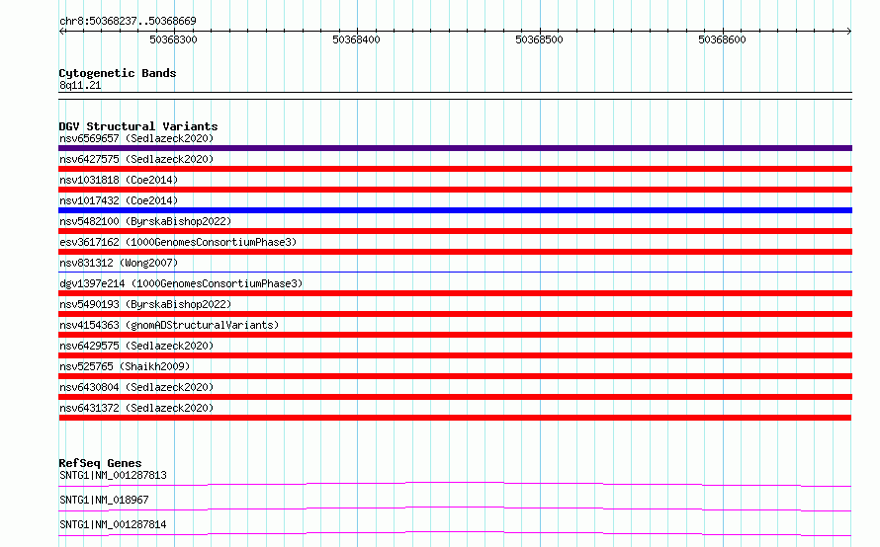Viewport: 880px width, 547px height.
Task: Click the SNTG1|NM_001287814 transcript label
Action: pyautogui.click(x=113, y=524)
